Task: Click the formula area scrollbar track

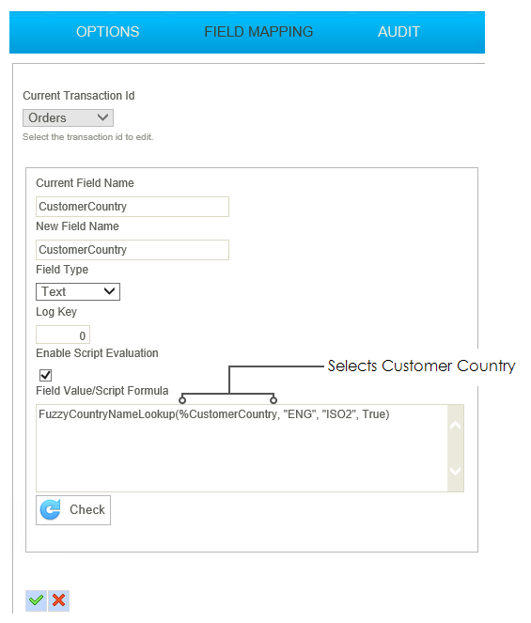Action: click(x=456, y=448)
